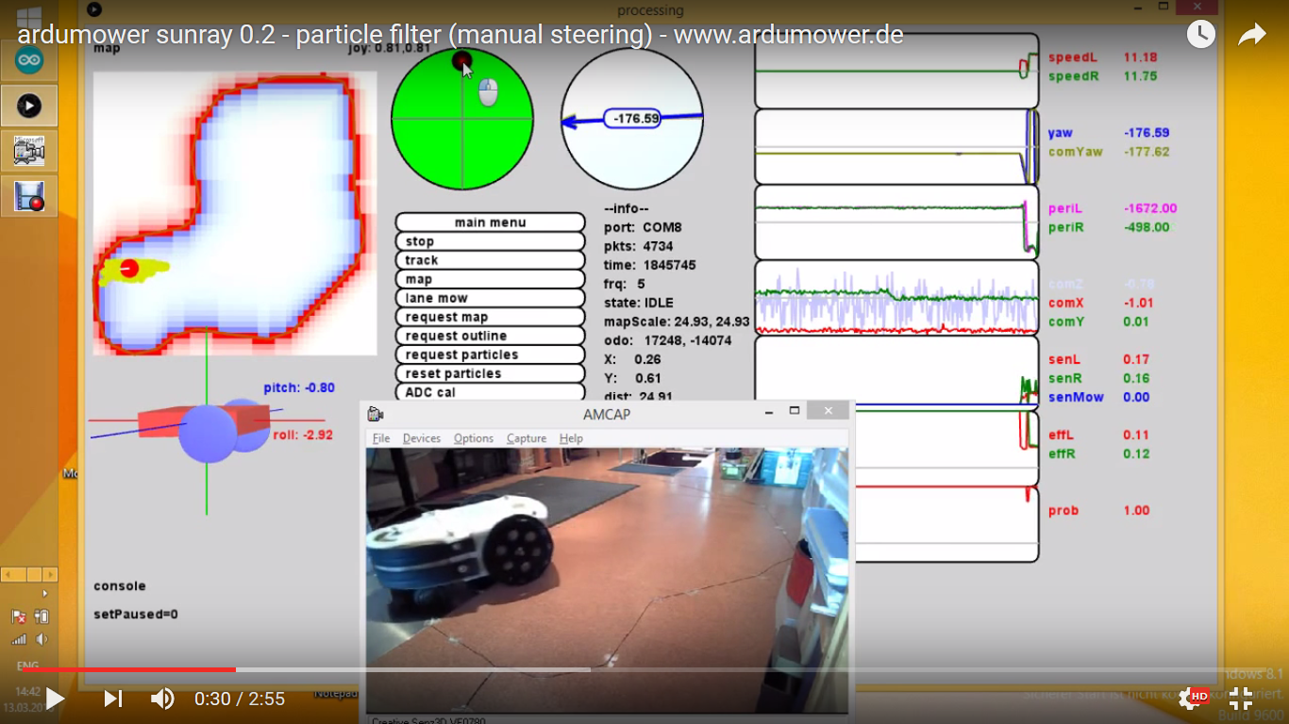This screenshot has width=1289, height=724.
Task: Click the periL value -1672.00
Action: 1150,208
